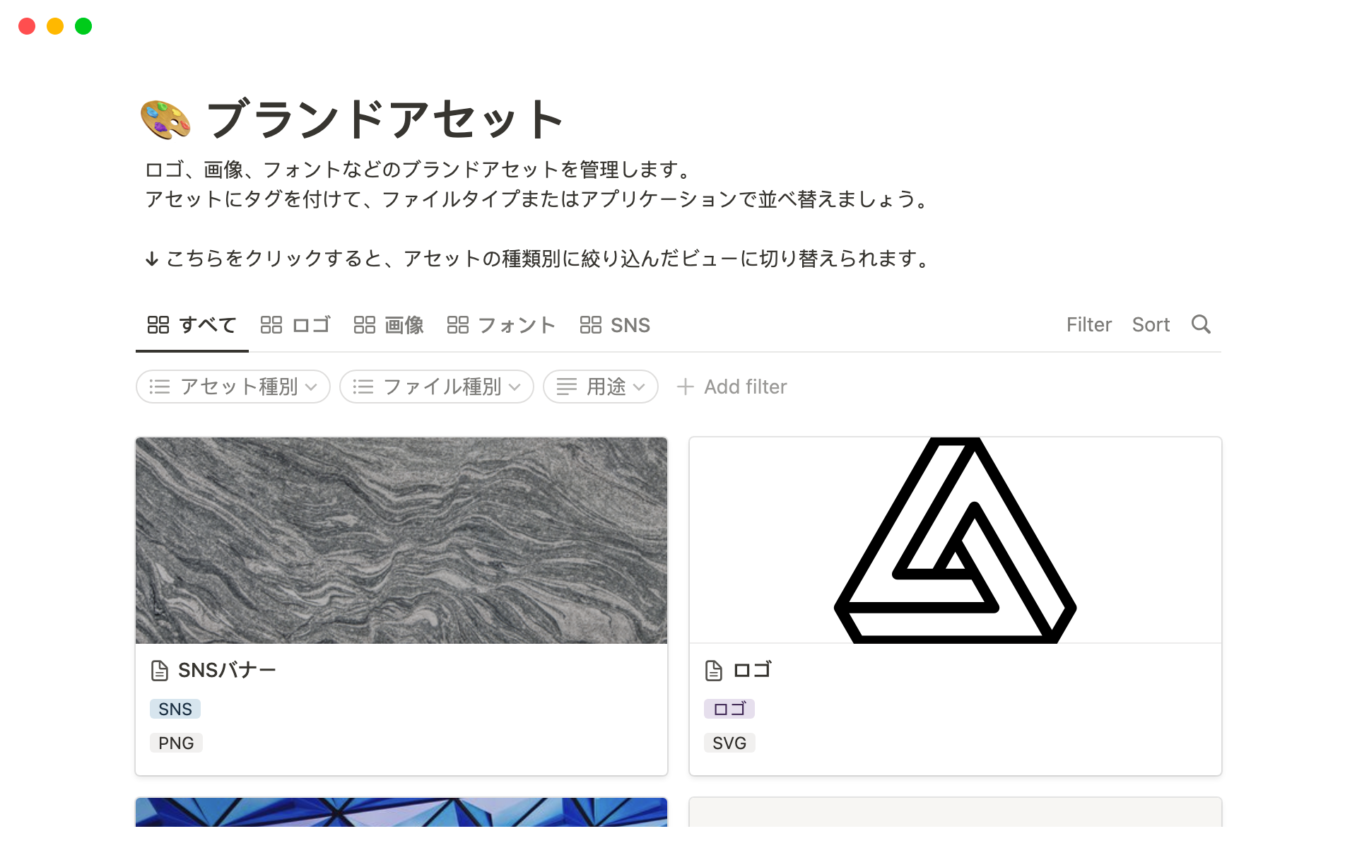This screenshot has width=1357, height=848.
Task: Click the gallery icon on すべて tab
Action: tap(158, 325)
